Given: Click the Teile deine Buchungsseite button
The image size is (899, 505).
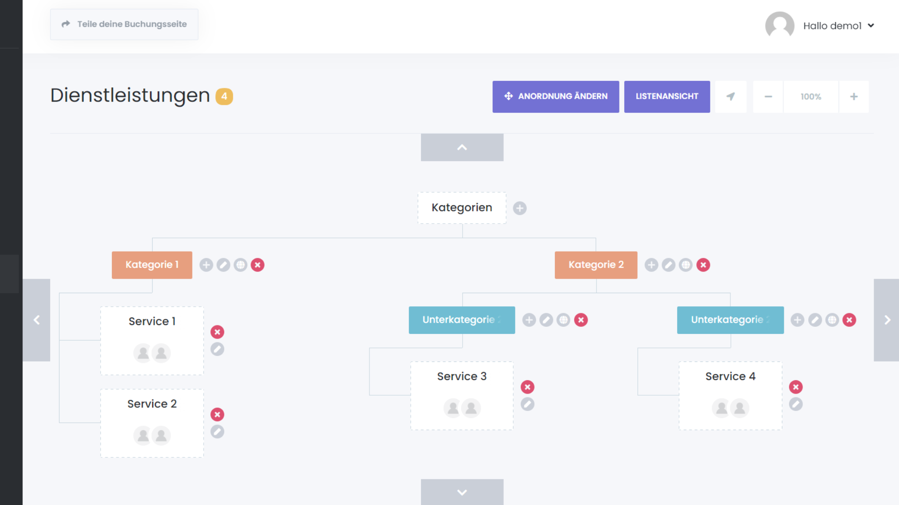Looking at the screenshot, I should pos(124,24).
